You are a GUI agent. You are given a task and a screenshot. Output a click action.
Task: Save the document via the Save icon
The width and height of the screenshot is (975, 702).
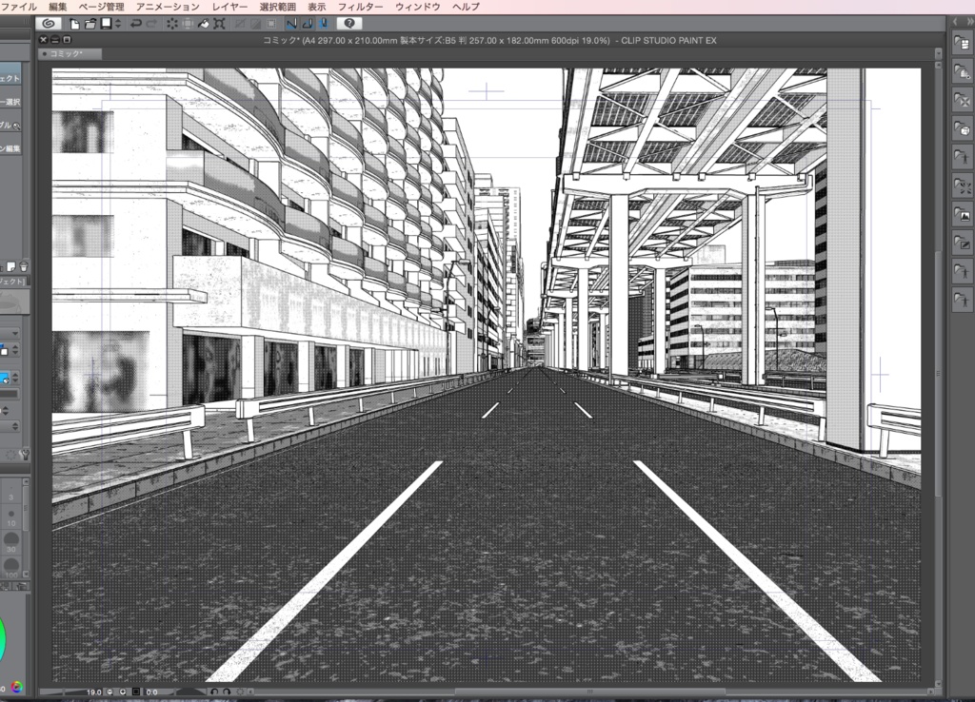point(109,23)
